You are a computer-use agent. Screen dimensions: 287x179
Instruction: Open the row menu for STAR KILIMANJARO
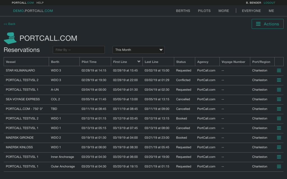coord(279,70)
